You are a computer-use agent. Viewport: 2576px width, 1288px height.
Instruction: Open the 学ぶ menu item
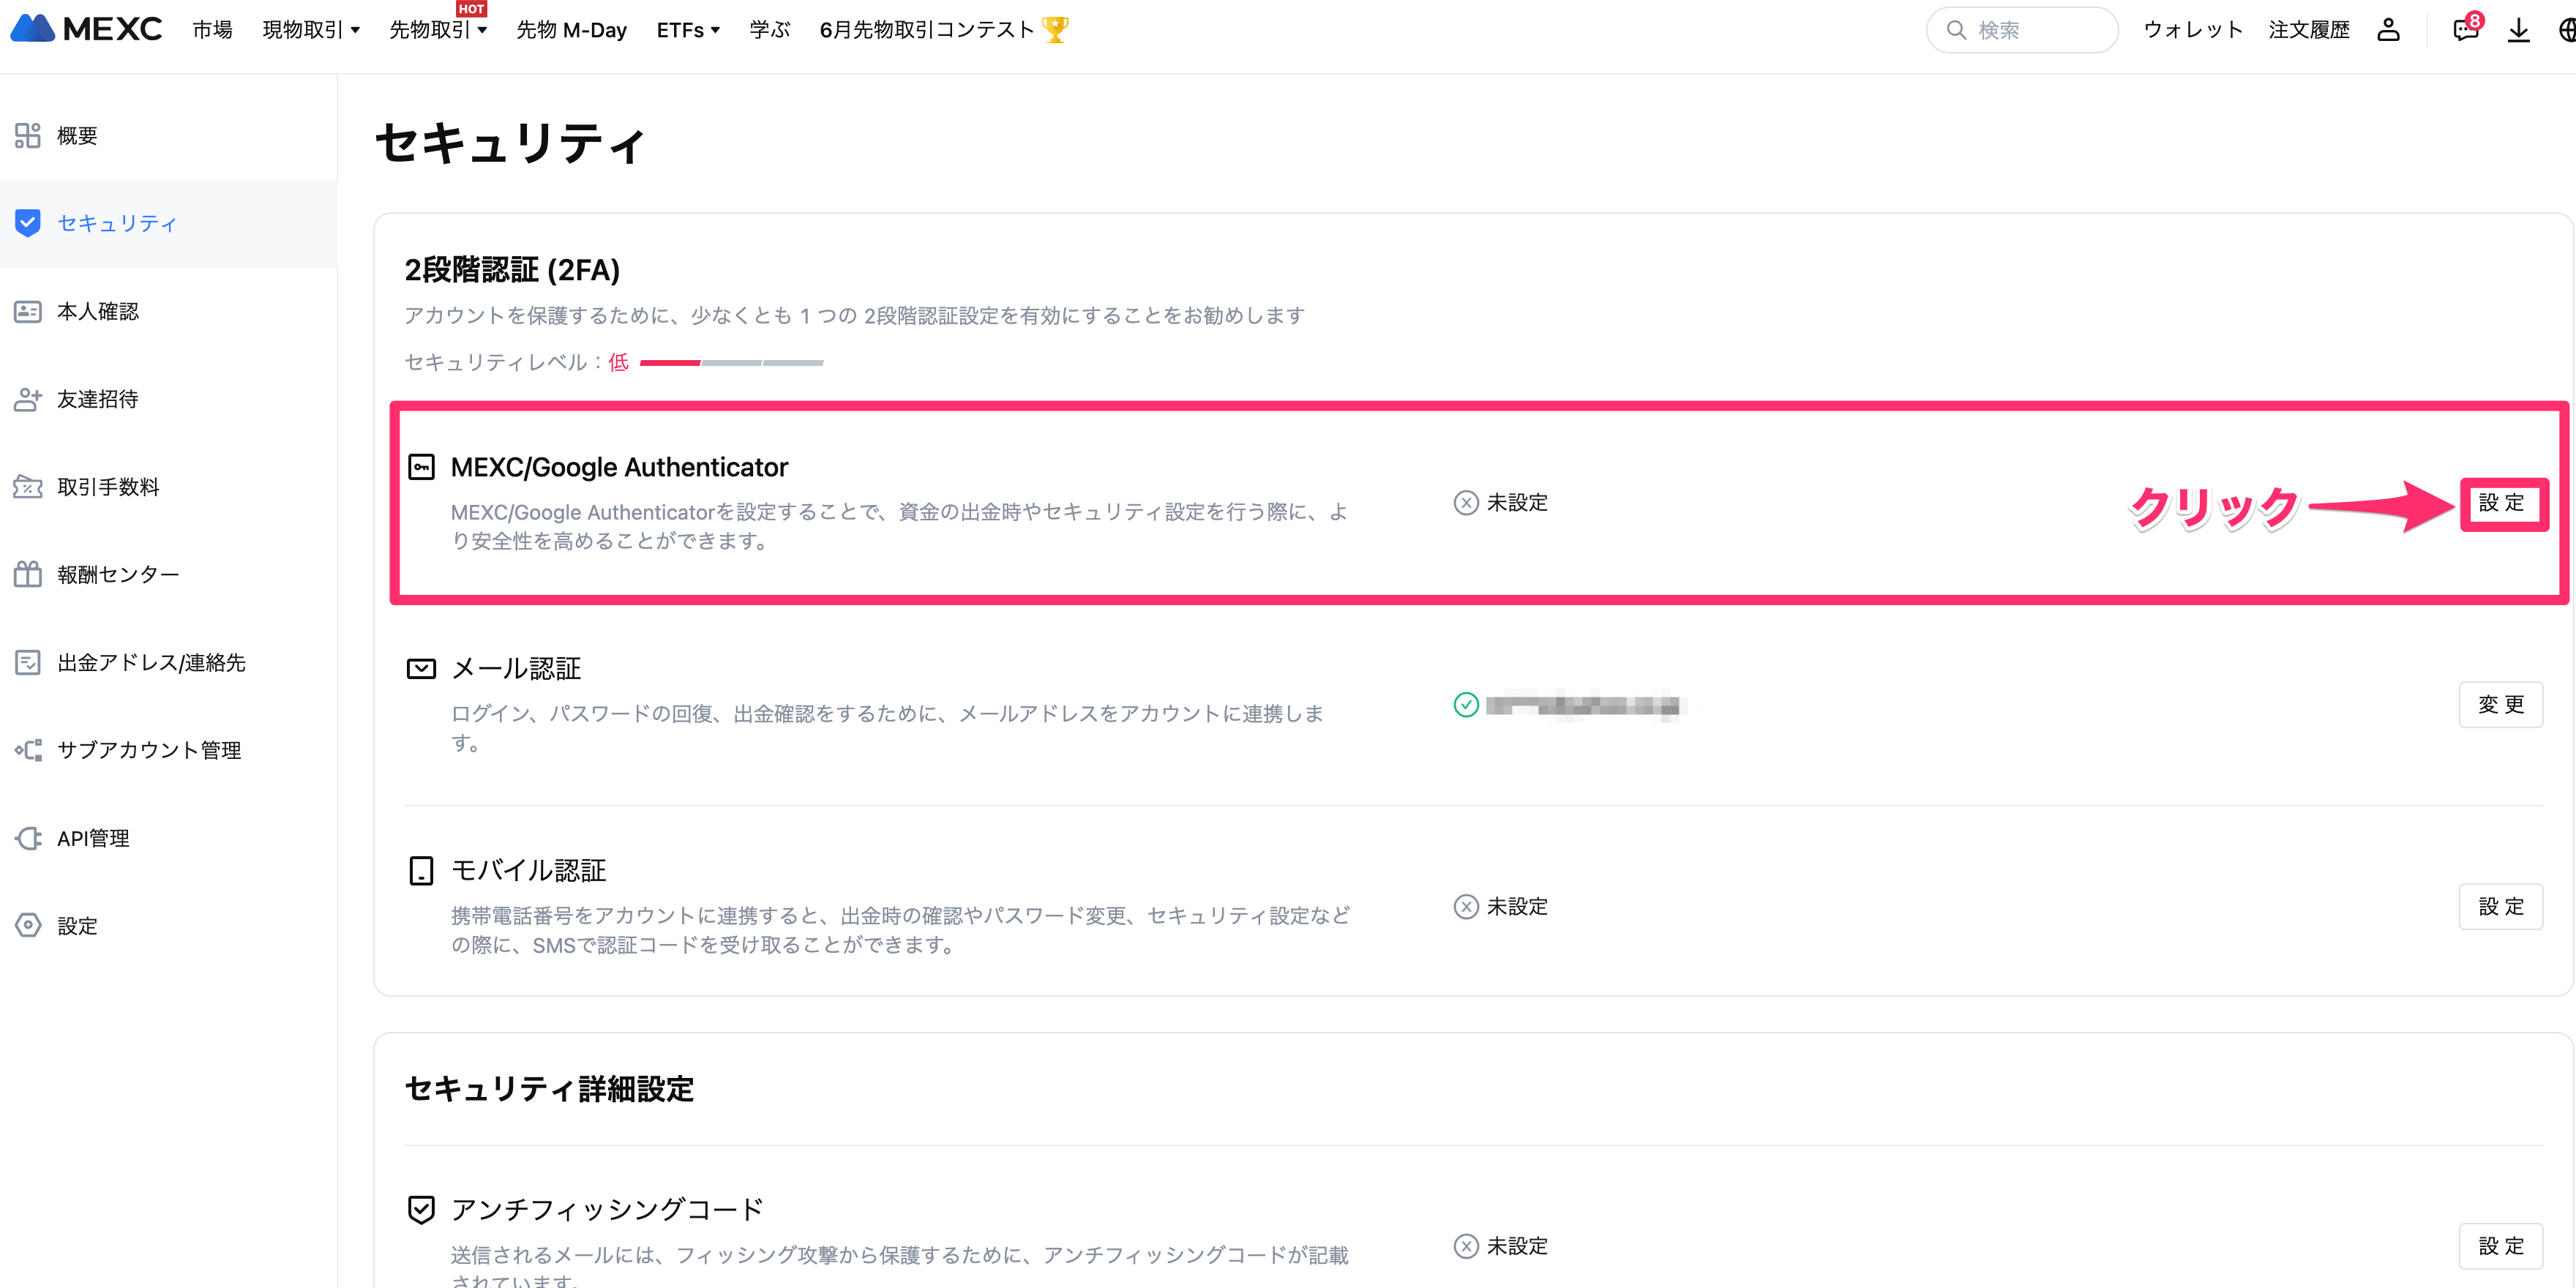click(770, 30)
